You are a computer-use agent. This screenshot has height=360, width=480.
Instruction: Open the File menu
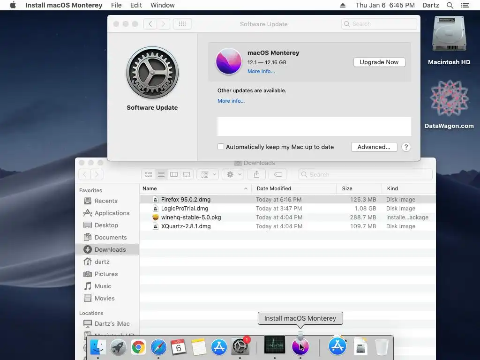pyautogui.click(x=116, y=5)
